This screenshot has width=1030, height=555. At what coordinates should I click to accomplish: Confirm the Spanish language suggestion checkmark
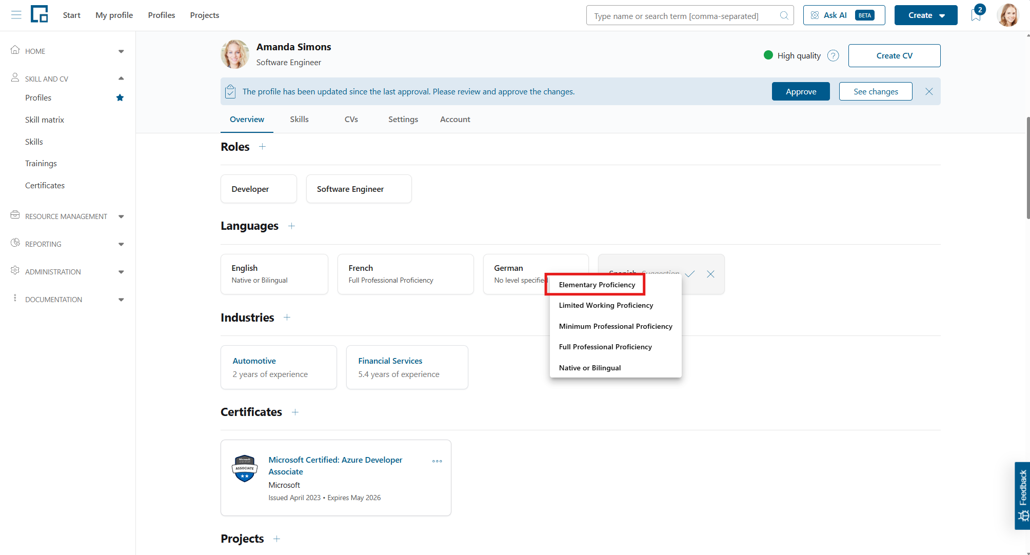[x=690, y=274]
